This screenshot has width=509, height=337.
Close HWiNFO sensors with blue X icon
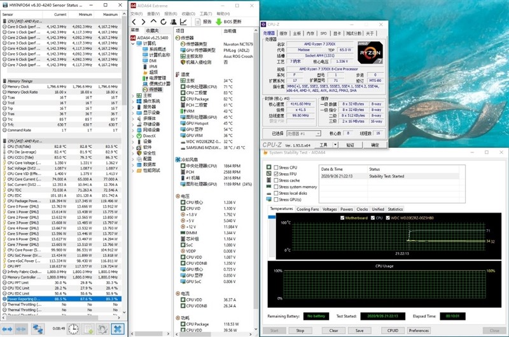(118, 329)
